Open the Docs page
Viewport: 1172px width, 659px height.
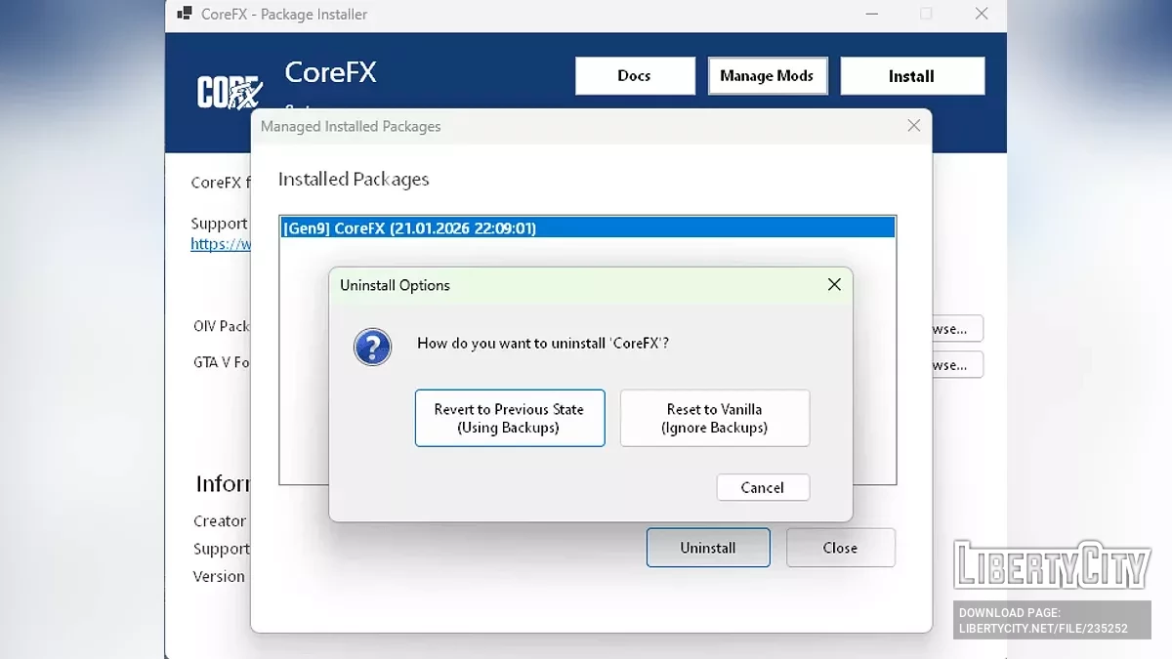(x=634, y=76)
